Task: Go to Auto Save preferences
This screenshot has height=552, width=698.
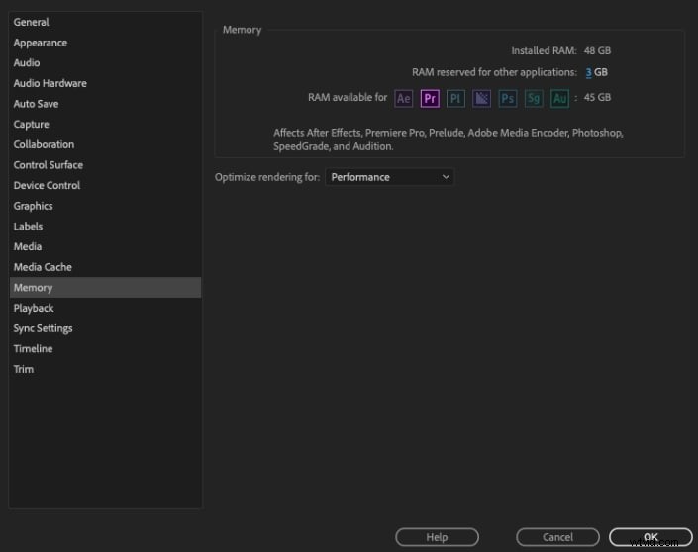Action: (x=105, y=104)
